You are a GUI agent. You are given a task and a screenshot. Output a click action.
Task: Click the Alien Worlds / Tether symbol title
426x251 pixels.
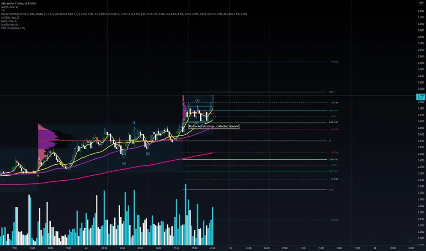[x=19, y=3]
